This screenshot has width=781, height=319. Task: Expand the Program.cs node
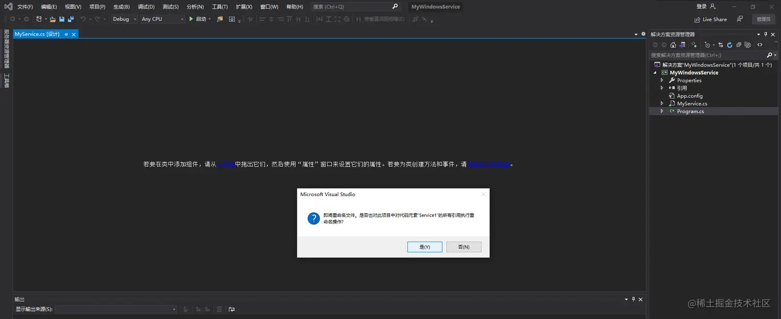click(662, 111)
